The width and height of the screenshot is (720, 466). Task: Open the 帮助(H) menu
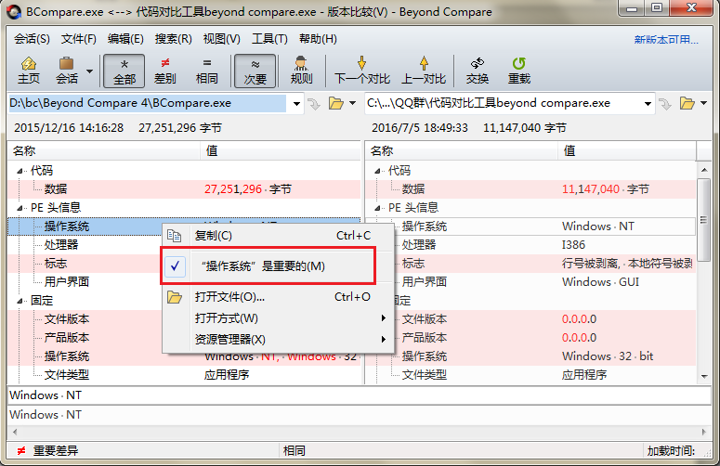[x=318, y=39]
